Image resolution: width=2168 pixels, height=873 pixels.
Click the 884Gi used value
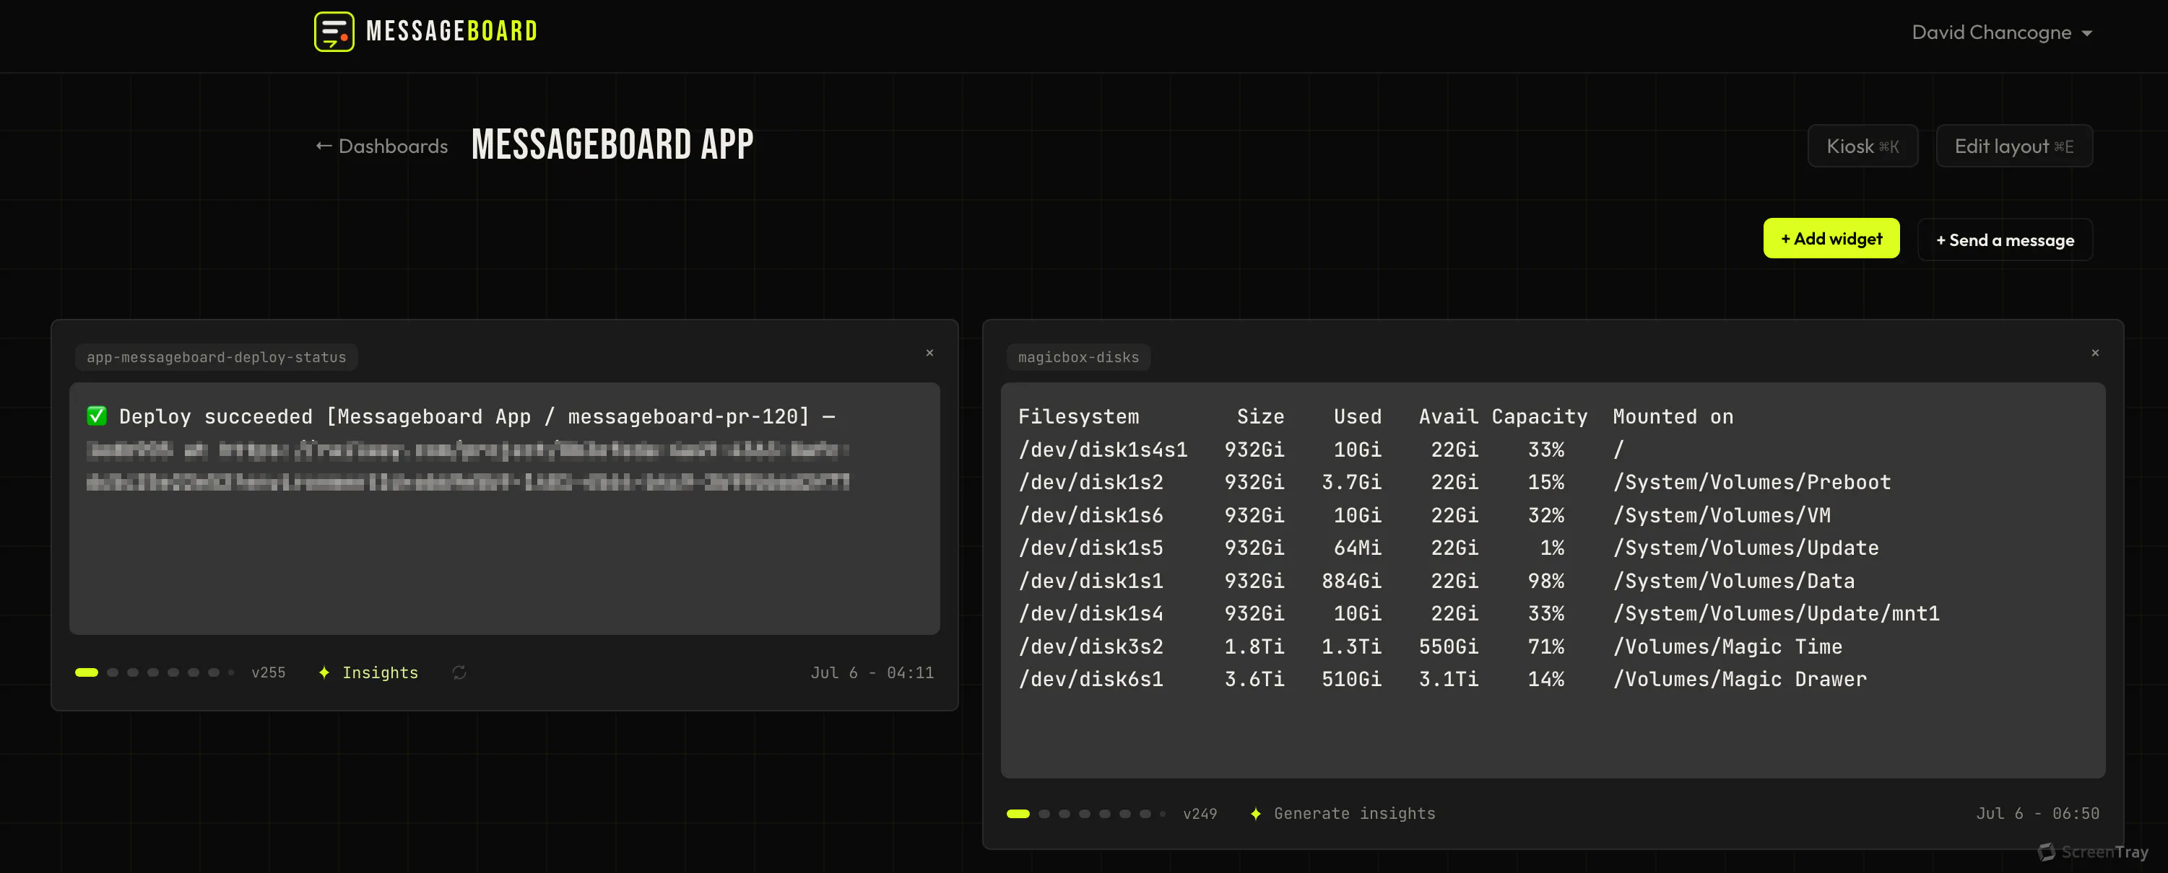(1352, 582)
